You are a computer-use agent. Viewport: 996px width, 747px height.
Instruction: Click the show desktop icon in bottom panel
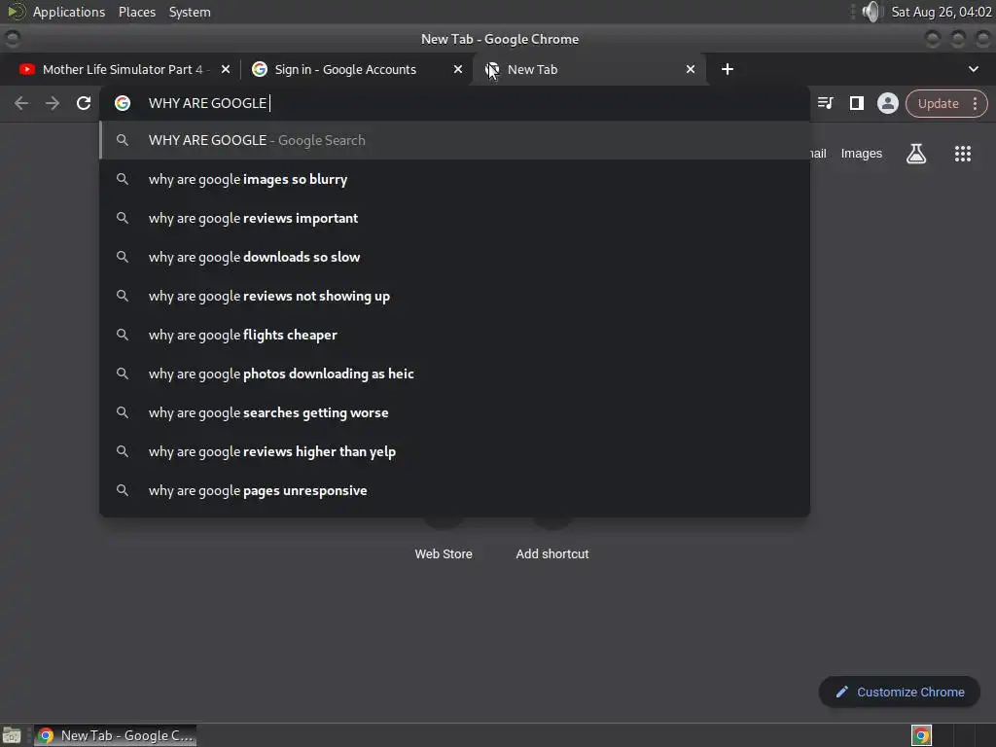(12, 735)
